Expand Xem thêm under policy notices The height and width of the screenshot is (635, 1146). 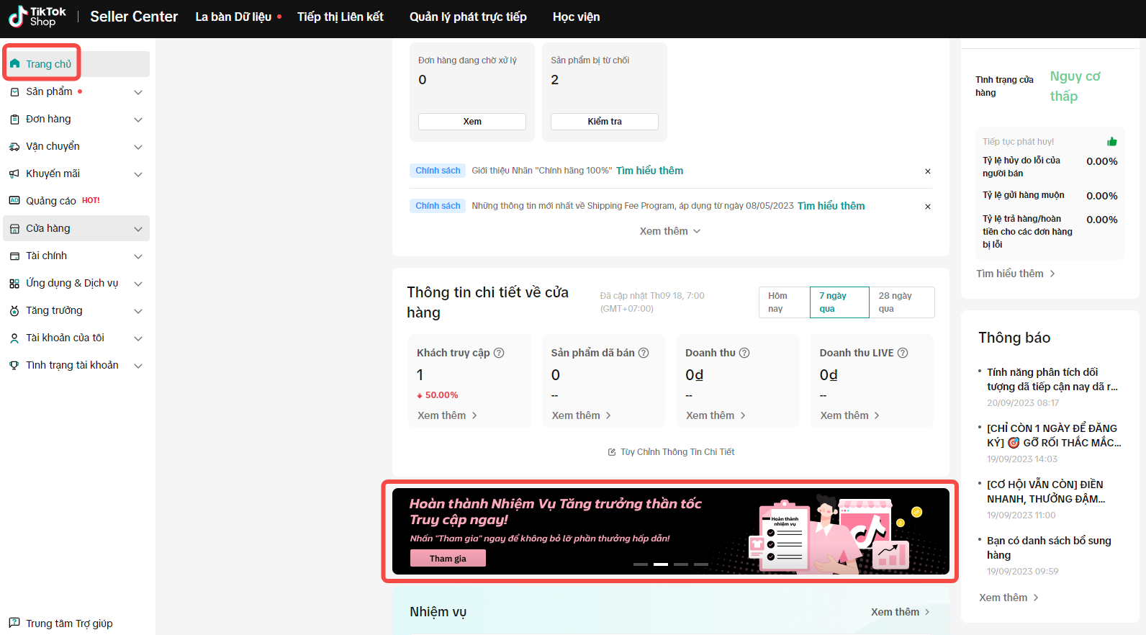pos(669,231)
